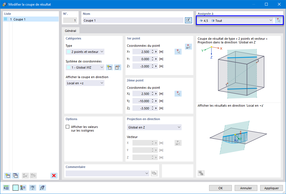Create a new coordinate system with the star icon

click(x=109, y=67)
